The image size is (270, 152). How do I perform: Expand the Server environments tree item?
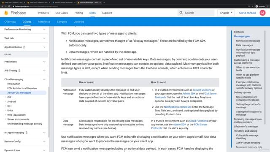point(5,119)
